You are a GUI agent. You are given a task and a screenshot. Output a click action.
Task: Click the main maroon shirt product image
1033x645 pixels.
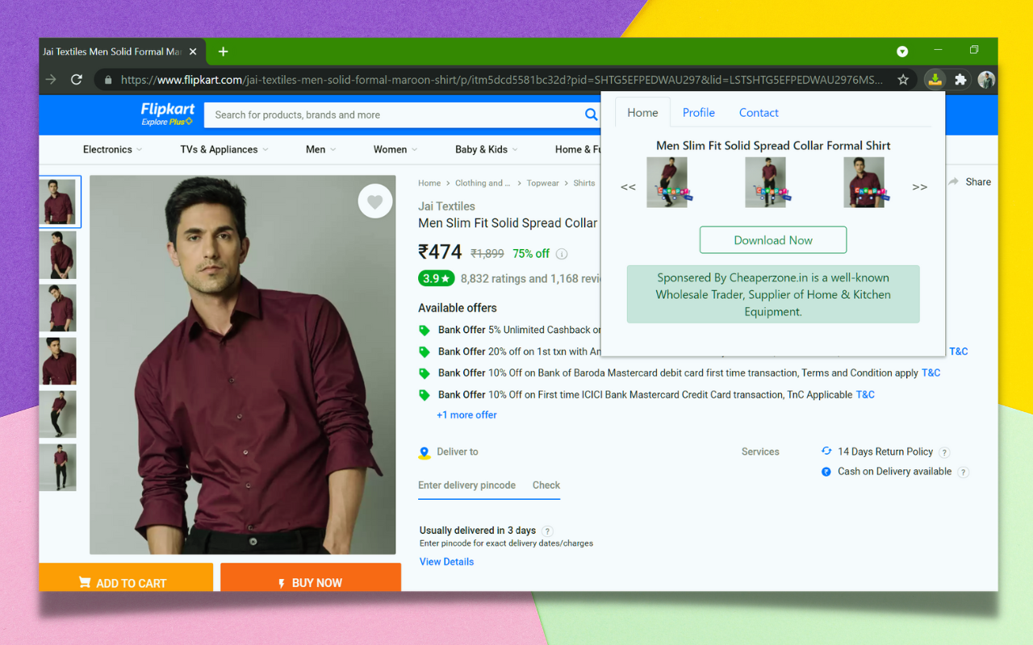(243, 365)
